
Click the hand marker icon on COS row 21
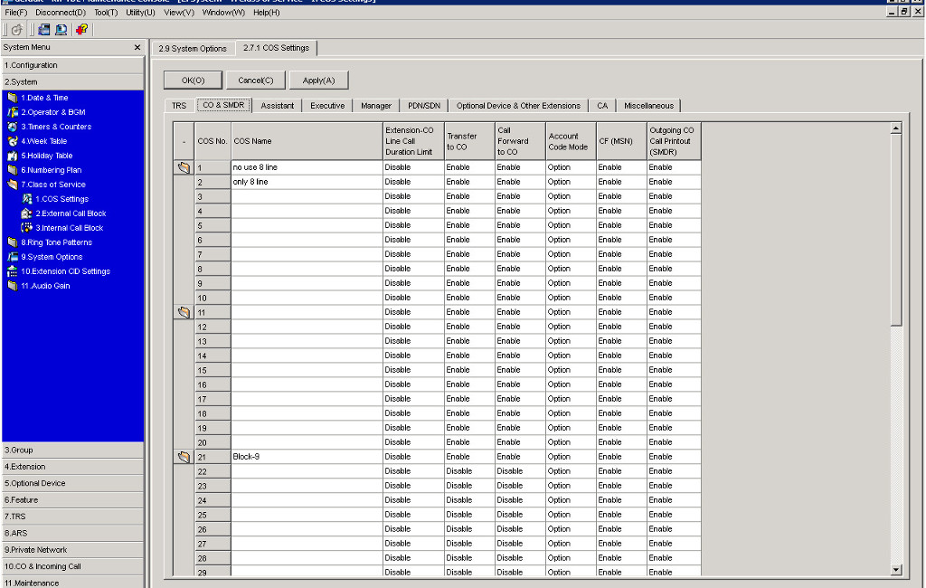[x=184, y=457]
